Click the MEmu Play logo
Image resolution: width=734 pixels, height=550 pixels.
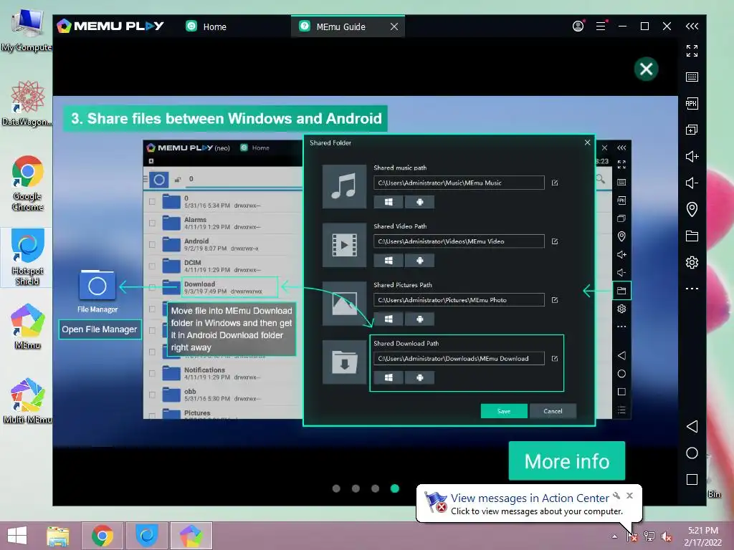(x=110, y=26)
